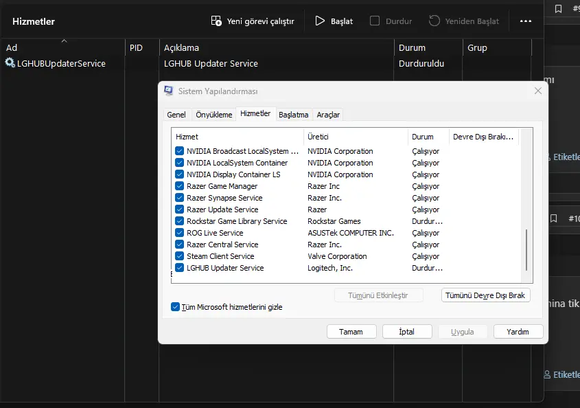This screenshot has width=580, height=408.
Task: Click Tümünü Devre Dışı Bırak button
Action: coord(485,295)
